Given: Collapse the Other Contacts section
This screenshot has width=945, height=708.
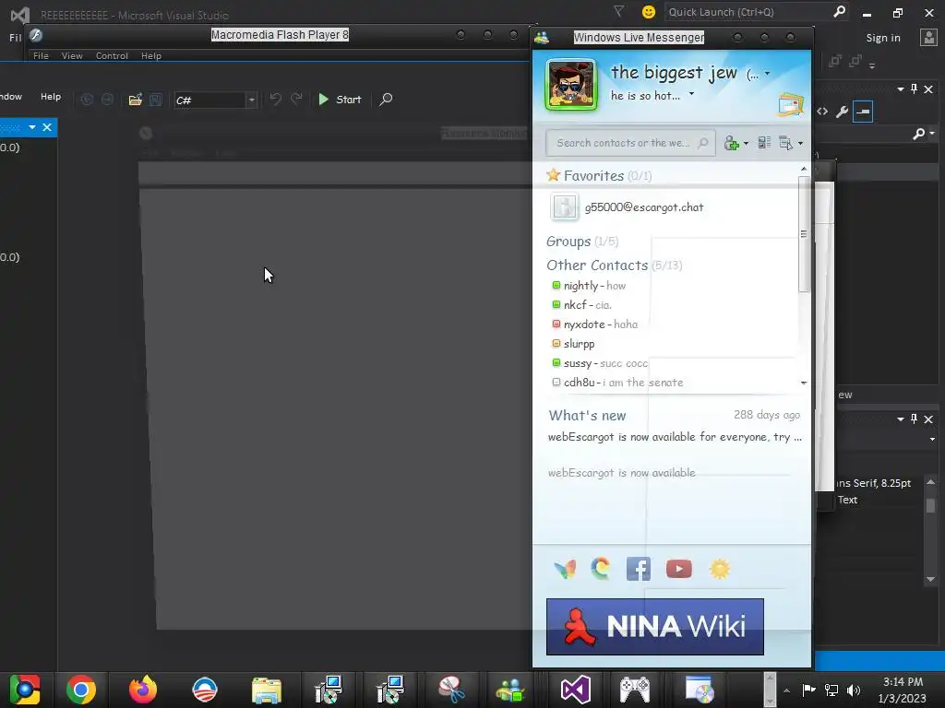Looking at the screenshot, I should point(614,265).
